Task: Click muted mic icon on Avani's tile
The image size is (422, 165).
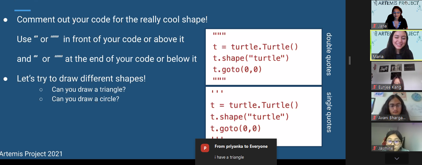Action: pyautogui.click(x=375, y=118)
